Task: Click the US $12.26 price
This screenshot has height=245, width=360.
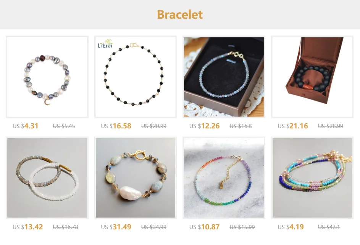Action: point(205,126)
